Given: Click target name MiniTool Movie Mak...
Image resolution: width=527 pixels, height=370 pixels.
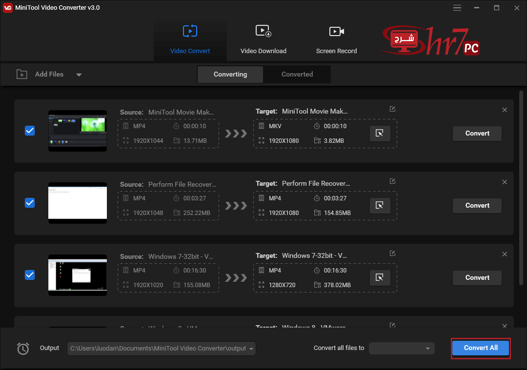Looking at the screenshot, I should click(315, 112).
